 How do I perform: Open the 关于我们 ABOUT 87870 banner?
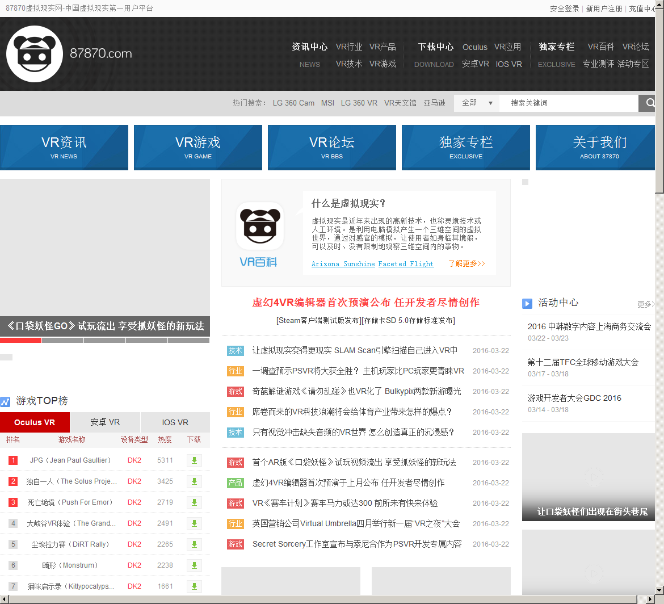click(596, 148)
